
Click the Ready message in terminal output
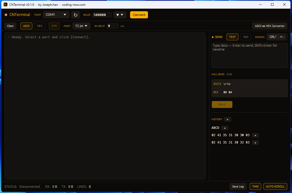coord(51,37)
